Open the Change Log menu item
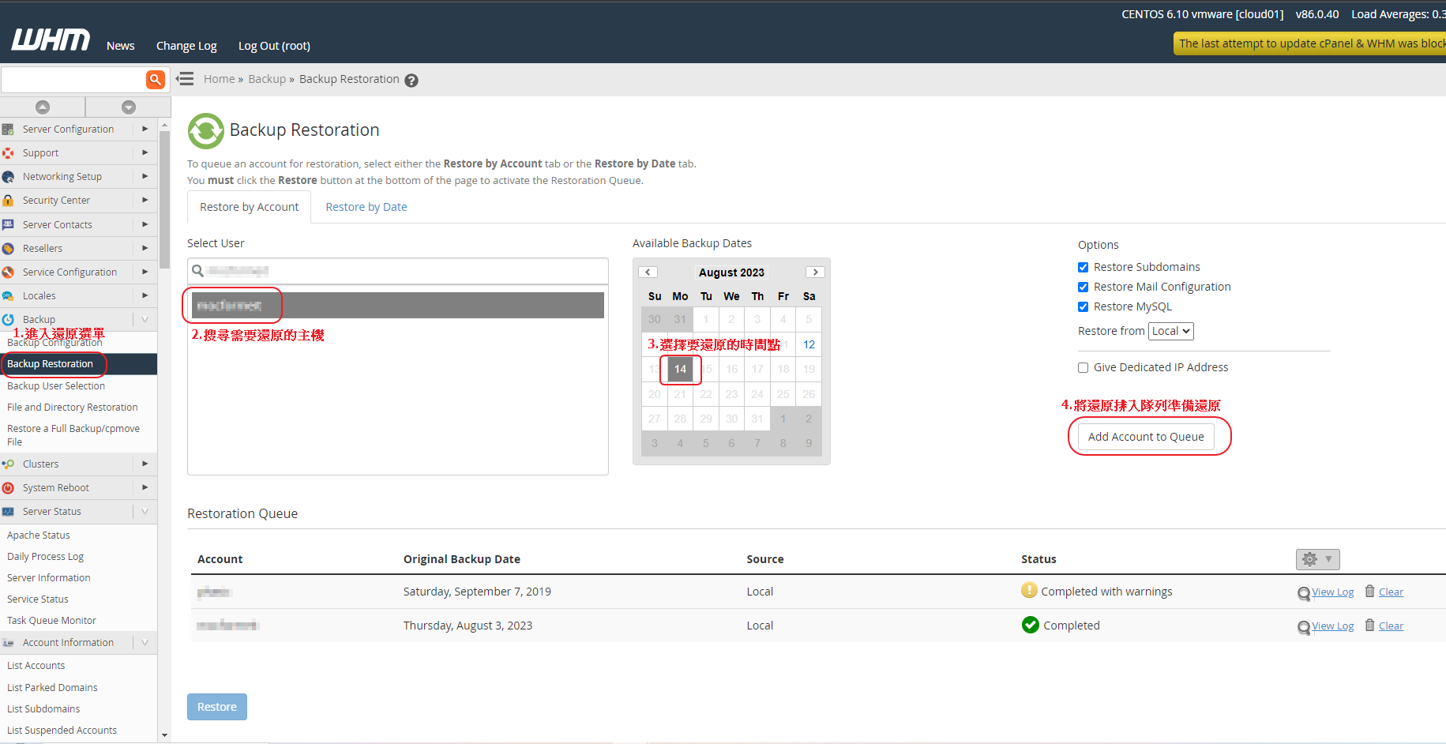The image size is (1446, 744). 186,46
